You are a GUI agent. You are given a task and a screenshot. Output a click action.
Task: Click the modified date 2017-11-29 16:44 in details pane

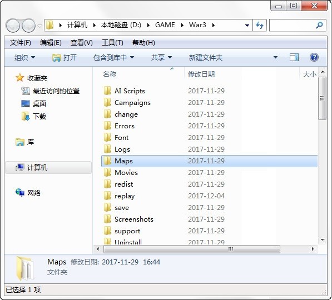pos(131,262)
